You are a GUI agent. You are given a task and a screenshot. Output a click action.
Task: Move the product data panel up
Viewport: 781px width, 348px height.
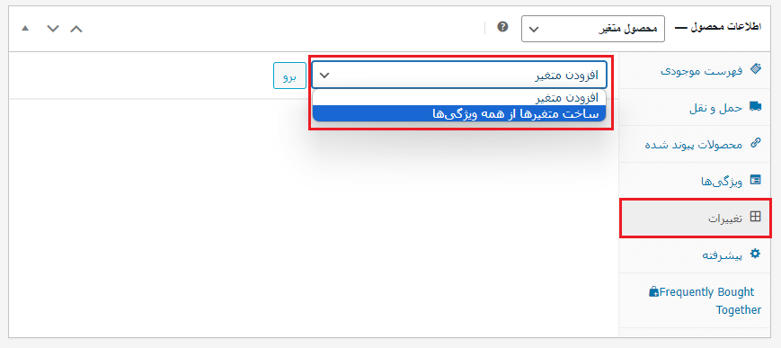tap(76, 29)
